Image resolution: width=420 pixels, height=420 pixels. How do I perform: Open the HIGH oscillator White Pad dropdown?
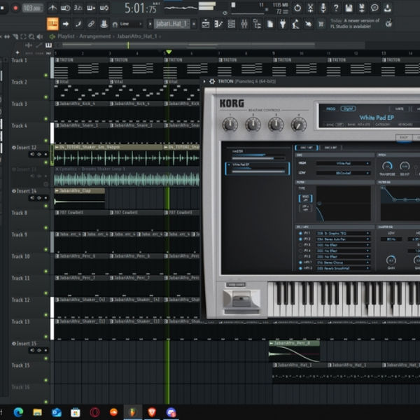[x=344, y=163]
